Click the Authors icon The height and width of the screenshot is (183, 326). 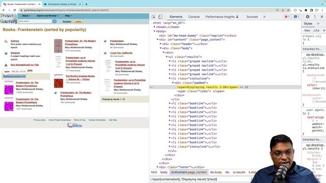pos(6,41)
